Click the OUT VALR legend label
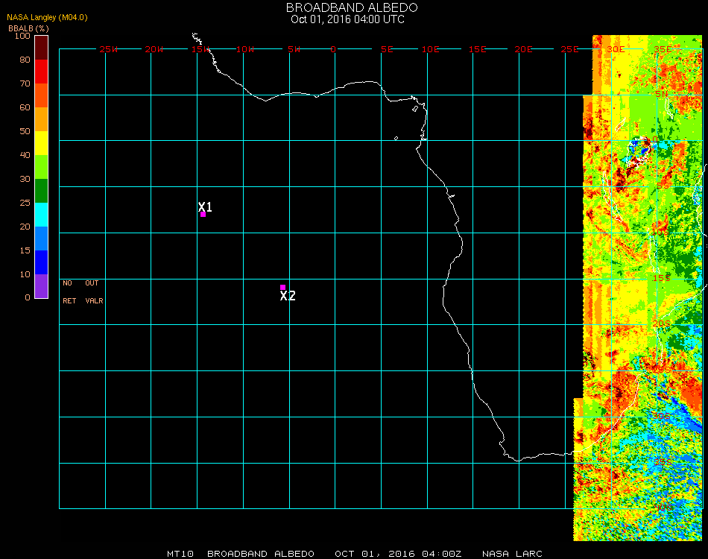The width and height of the screenshot is (708, 559). tap(93, 292)
